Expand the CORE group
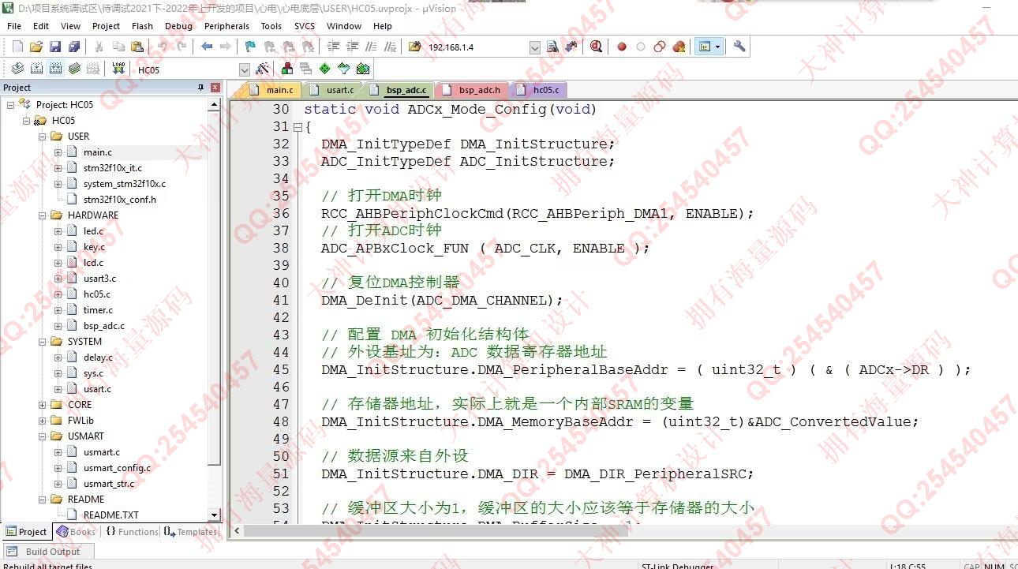Screen dimensions: 1018x569 tap(43, 404)
